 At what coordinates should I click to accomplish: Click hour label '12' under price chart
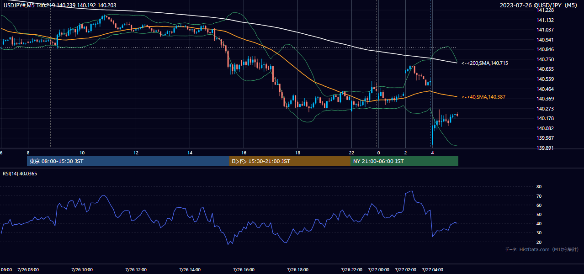pos(136,153)
